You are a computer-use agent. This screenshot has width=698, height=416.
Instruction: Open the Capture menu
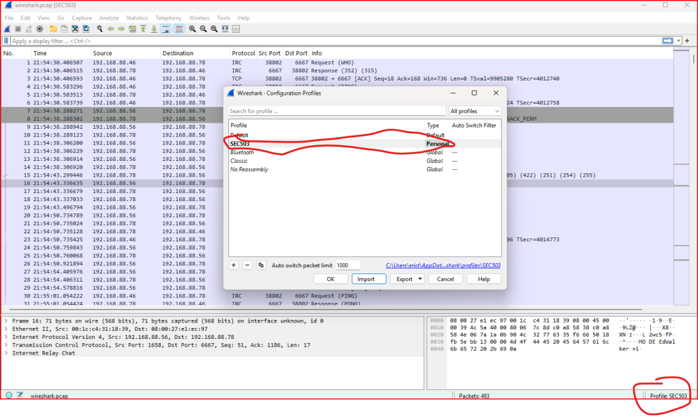(82, 18)
